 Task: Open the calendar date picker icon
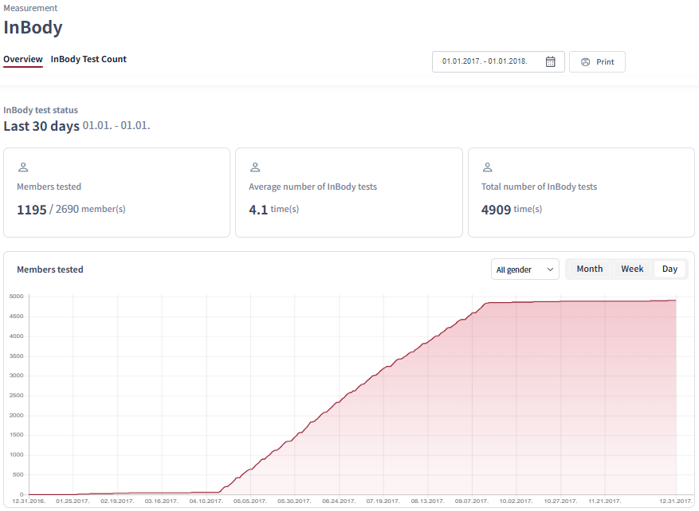coord(551,61)
